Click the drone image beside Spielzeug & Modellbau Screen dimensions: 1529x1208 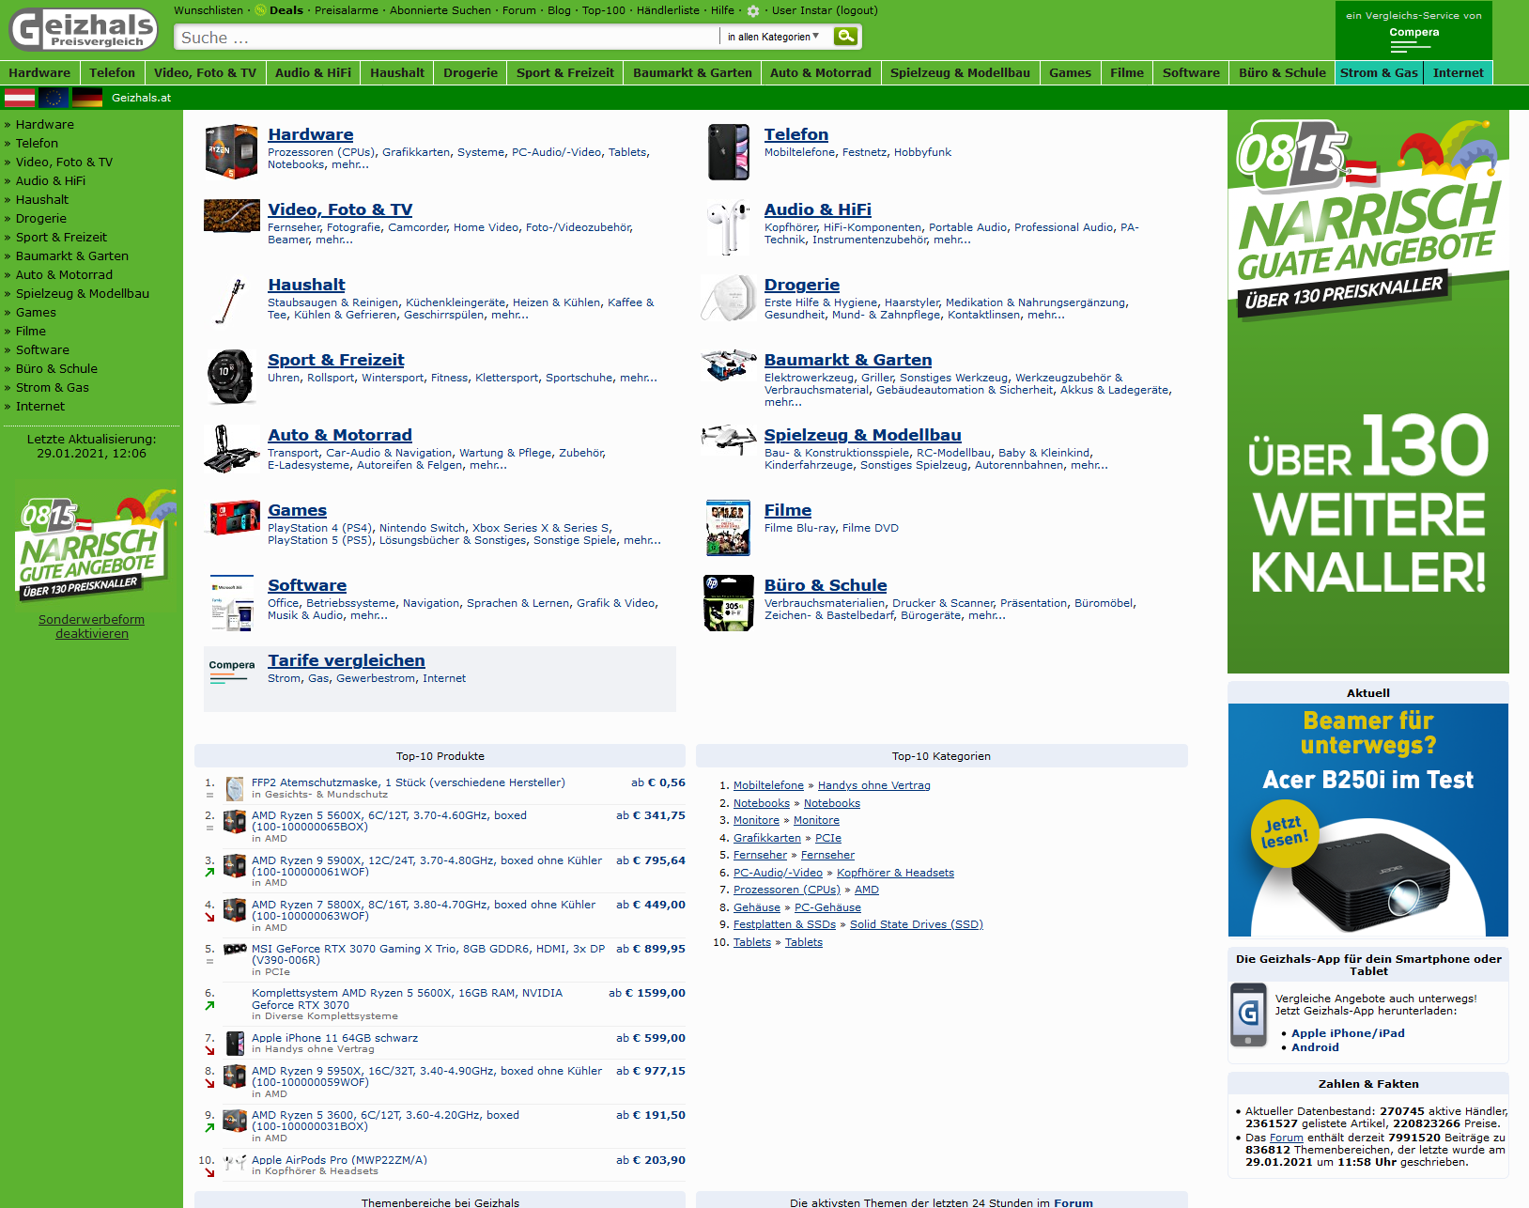[729, 439]
